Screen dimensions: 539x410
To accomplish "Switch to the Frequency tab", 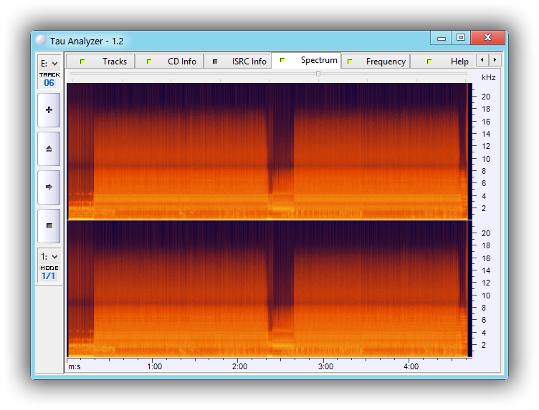I will coord(376,62).
